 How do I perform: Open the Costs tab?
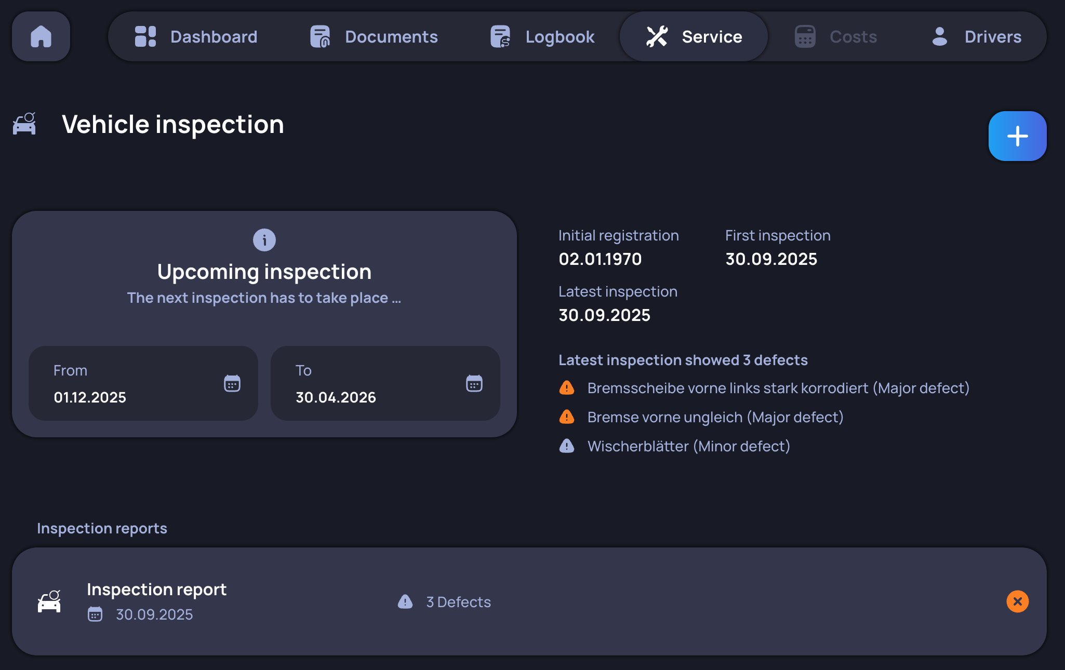click(835, 37)
